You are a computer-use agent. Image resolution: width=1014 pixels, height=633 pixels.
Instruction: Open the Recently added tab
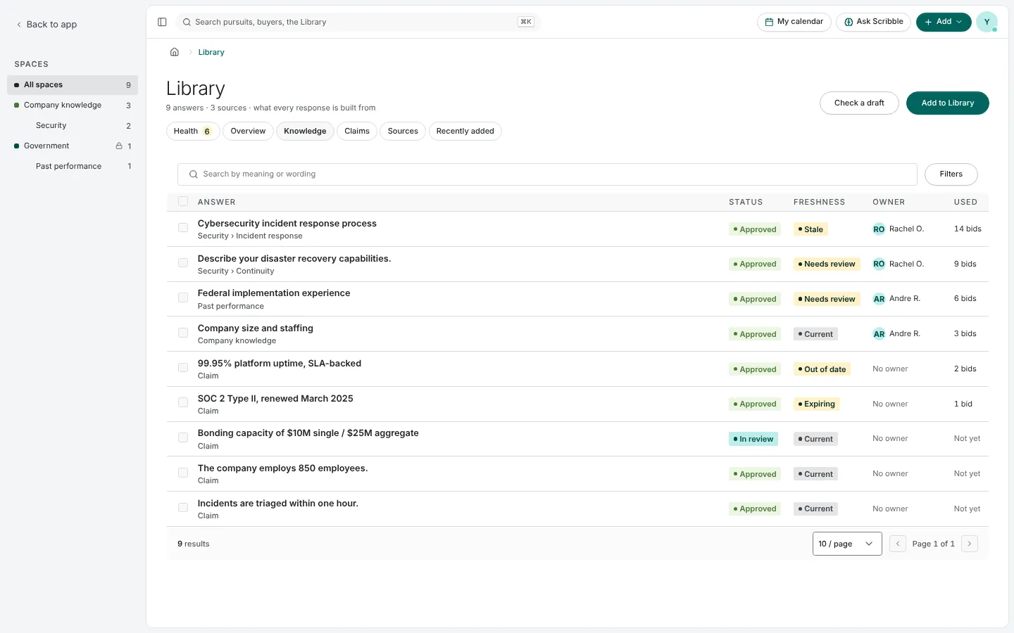coord(465,132)
